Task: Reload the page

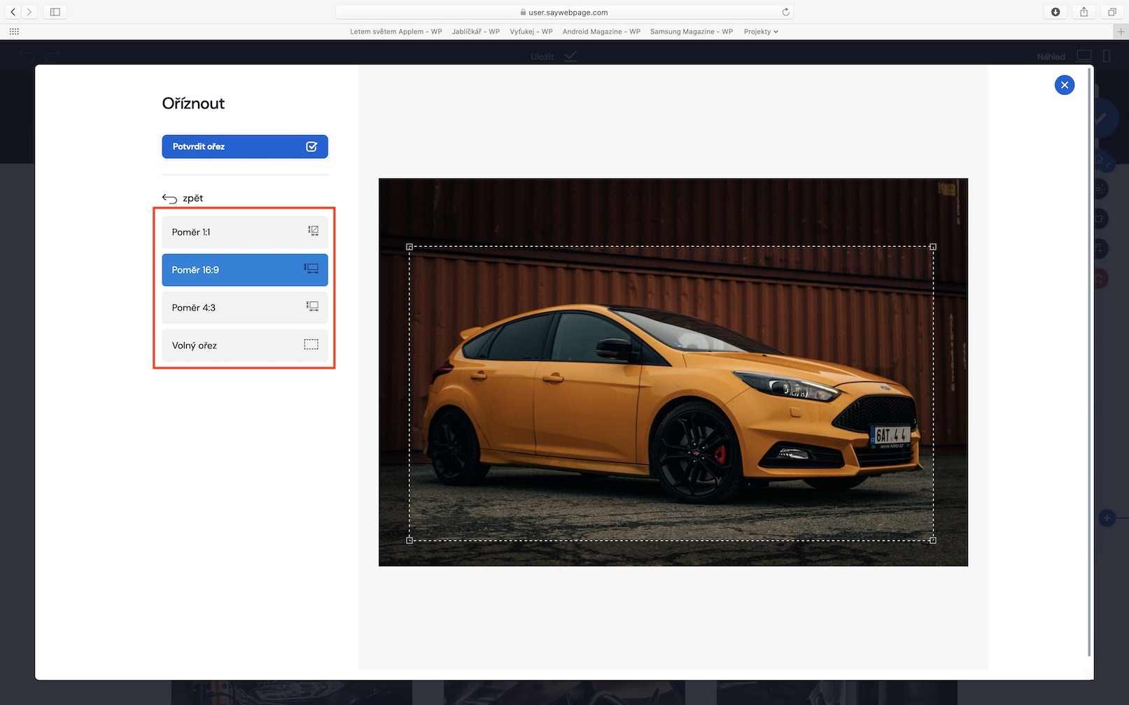Action: point(785,12)
